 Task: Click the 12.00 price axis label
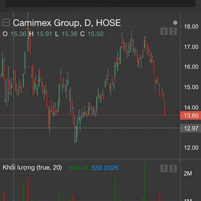click(x=191, y=148)
